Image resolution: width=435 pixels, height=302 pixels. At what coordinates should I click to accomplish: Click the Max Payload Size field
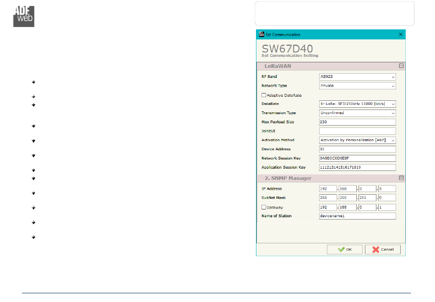[x=357, y=122]
